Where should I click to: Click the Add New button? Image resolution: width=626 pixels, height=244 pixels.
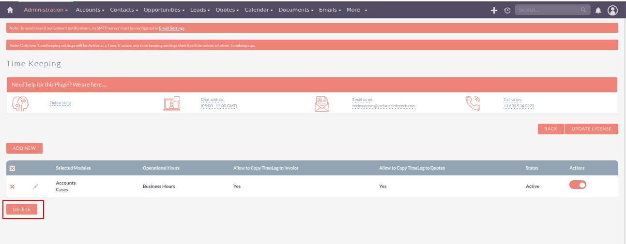click(x=24, y=148)
